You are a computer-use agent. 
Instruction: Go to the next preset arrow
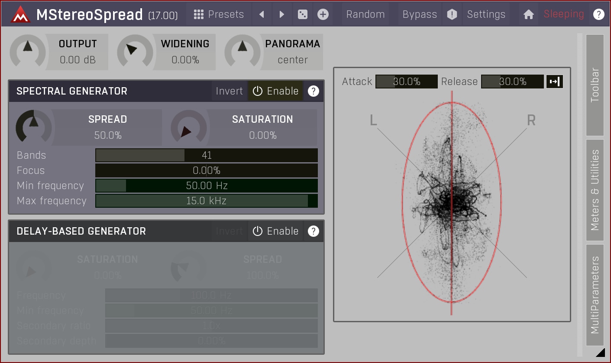pos(282,14)
